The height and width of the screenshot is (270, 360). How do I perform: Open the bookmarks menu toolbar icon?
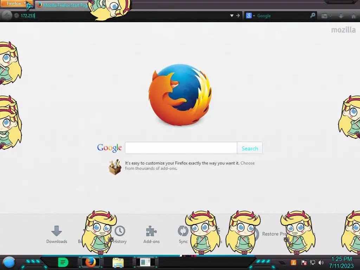(x=327, y=15)
